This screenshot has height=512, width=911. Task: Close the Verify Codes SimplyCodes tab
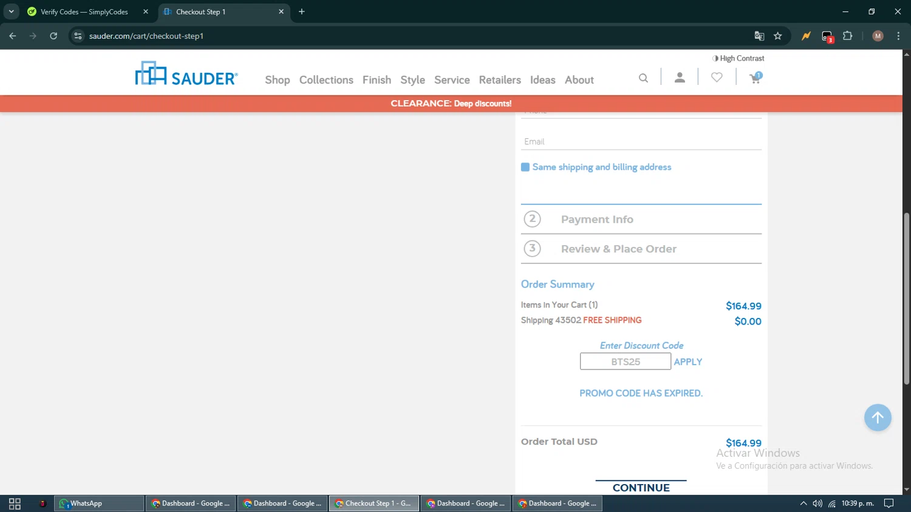click(x=146, y=12)
